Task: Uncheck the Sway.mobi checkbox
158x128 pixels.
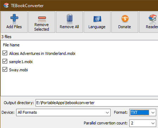Action: [5, 69]
